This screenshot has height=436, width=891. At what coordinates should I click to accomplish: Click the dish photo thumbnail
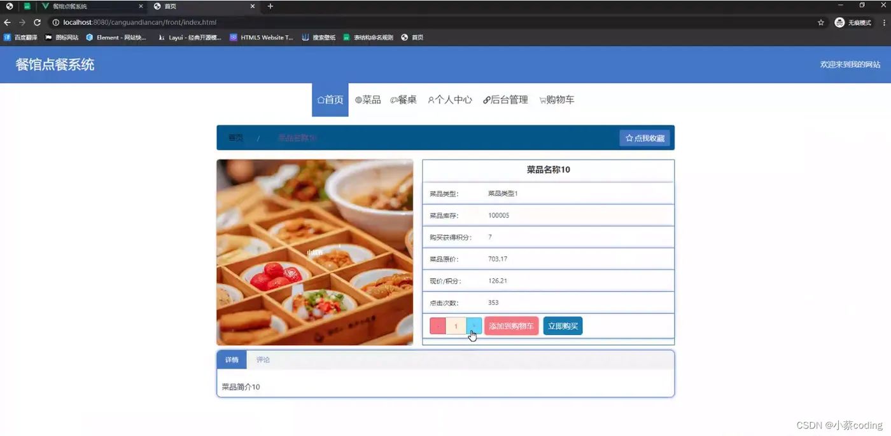click(x=315, y=252)
